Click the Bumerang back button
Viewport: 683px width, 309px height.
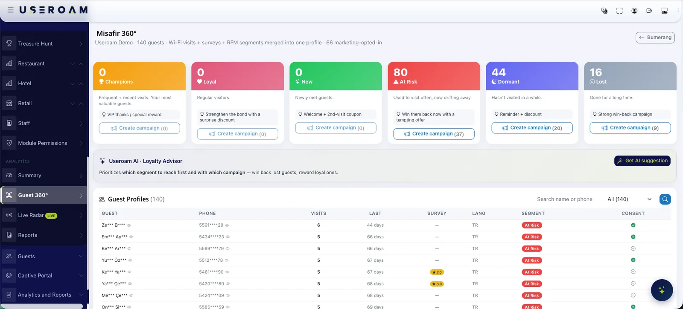click(x=655, y=38)
